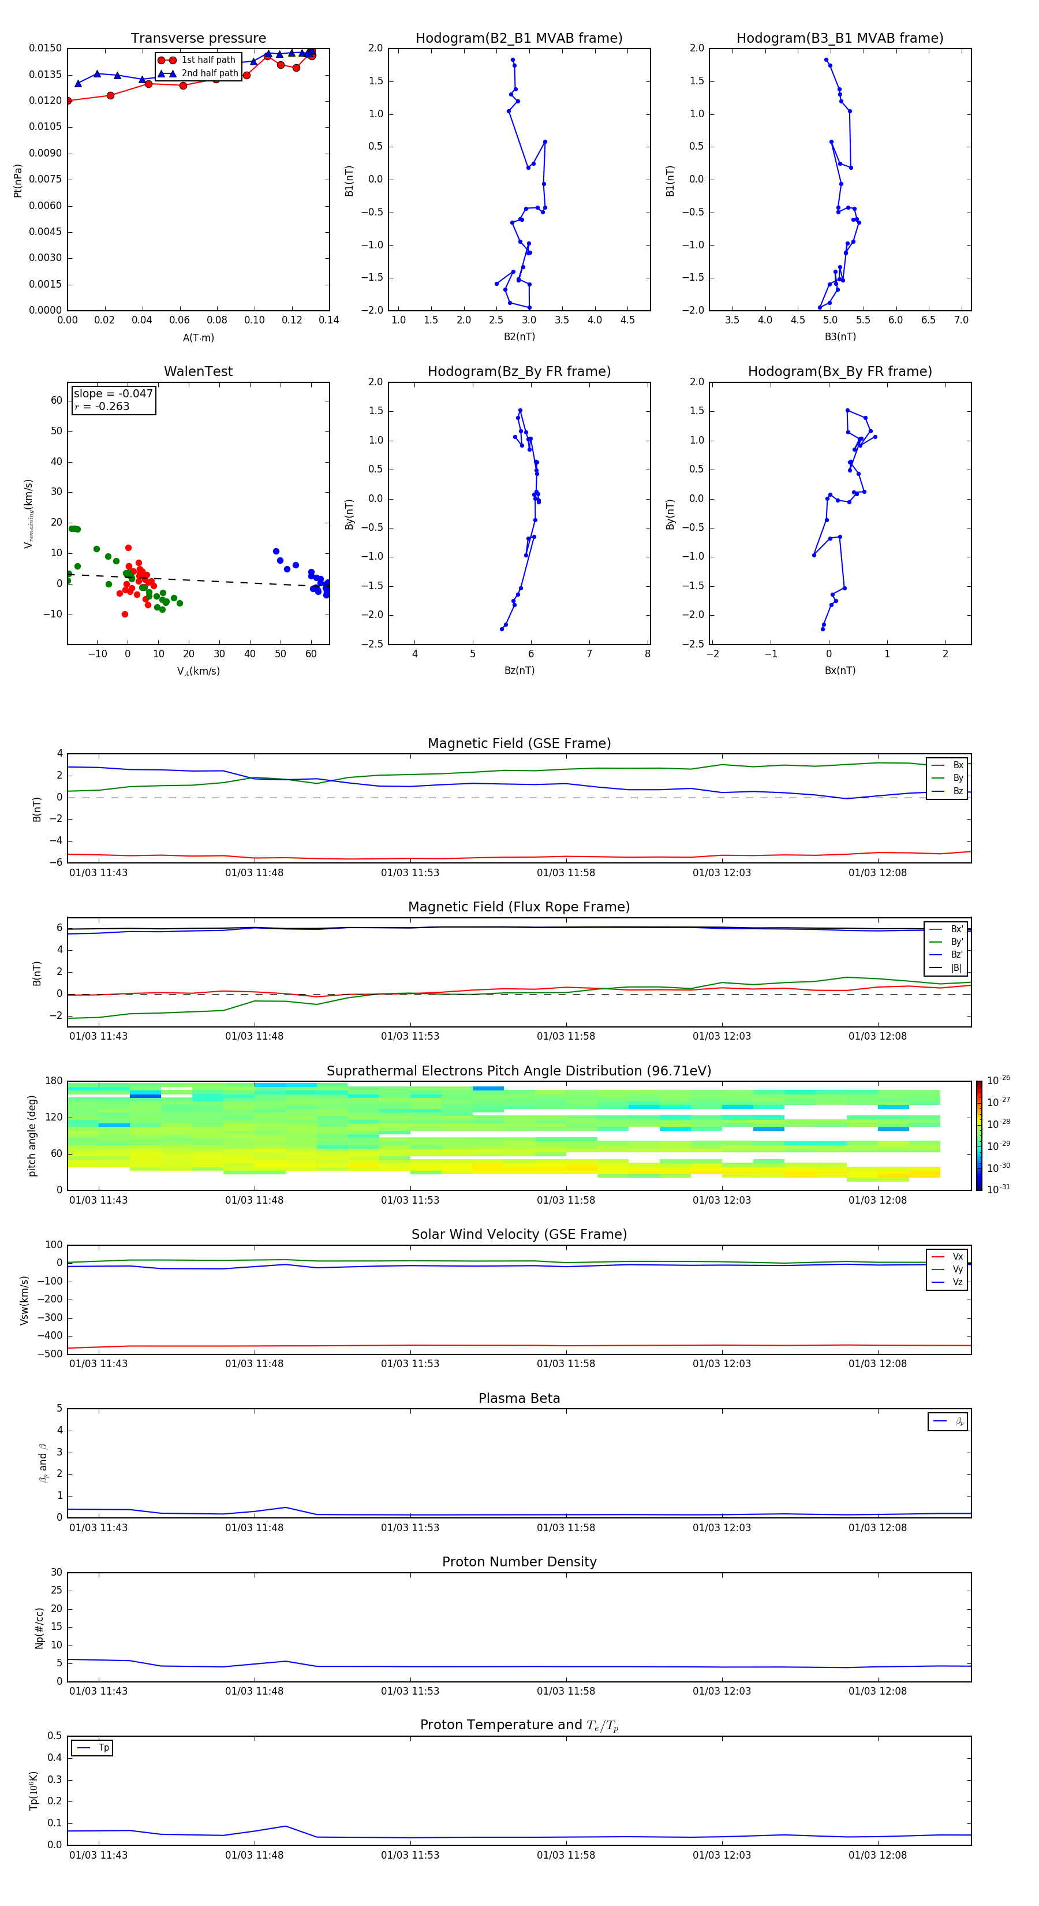The width and height of the screenshot is (1039, 1906).
Task: Click the 'B3(nT)' axis label
Action: tap(840, 337)
